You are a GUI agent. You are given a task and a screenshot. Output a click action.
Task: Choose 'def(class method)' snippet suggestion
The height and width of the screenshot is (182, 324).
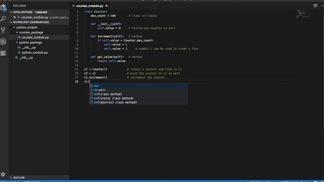pyautogui.click(x=138, y=94)
